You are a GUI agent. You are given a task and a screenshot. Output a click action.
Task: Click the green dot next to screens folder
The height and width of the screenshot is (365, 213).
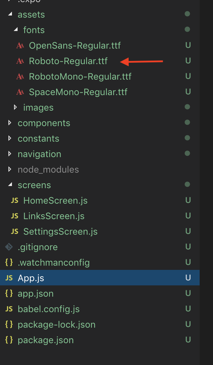(187, 184)
